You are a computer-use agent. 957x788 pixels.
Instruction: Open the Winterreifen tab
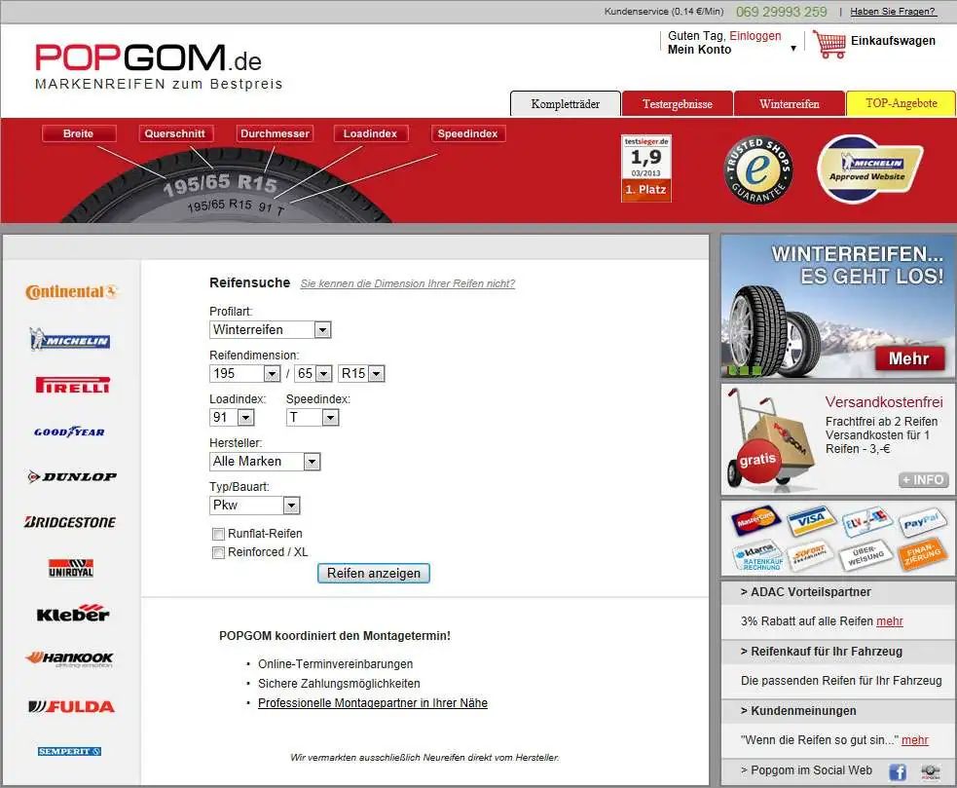coord(790,104)
